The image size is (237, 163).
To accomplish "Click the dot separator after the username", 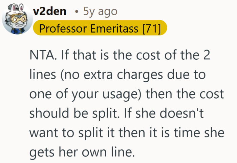I will (x=77, y=12).
